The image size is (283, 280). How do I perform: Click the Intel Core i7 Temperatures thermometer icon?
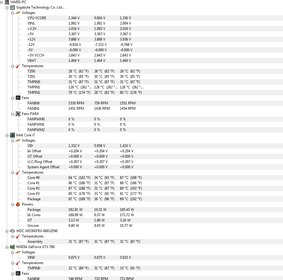pyautogui.click(x=18, y=172)
